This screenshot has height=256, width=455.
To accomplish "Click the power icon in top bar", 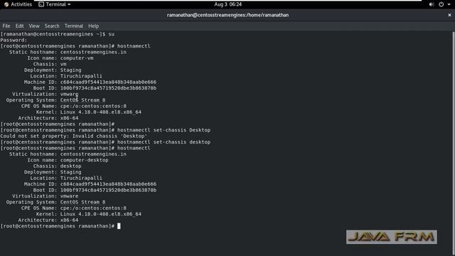I will click(x=441, y=4).
